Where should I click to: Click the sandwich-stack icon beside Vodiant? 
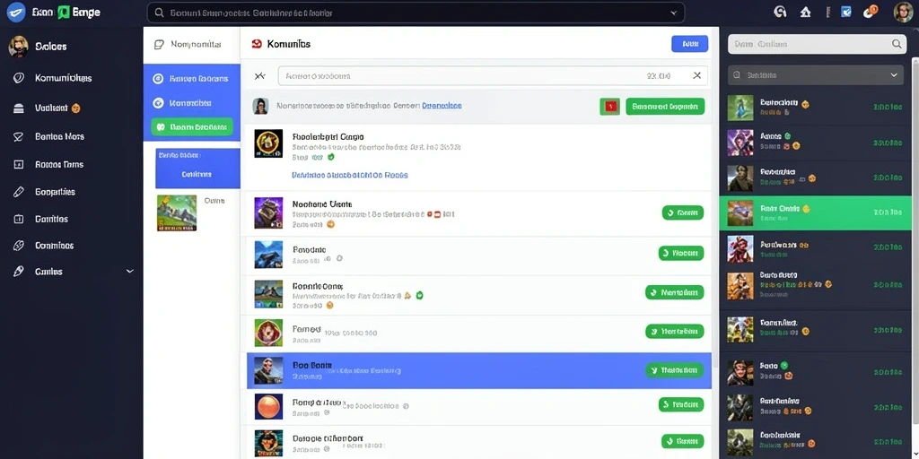pyautogui.click(x=19, y=108)
